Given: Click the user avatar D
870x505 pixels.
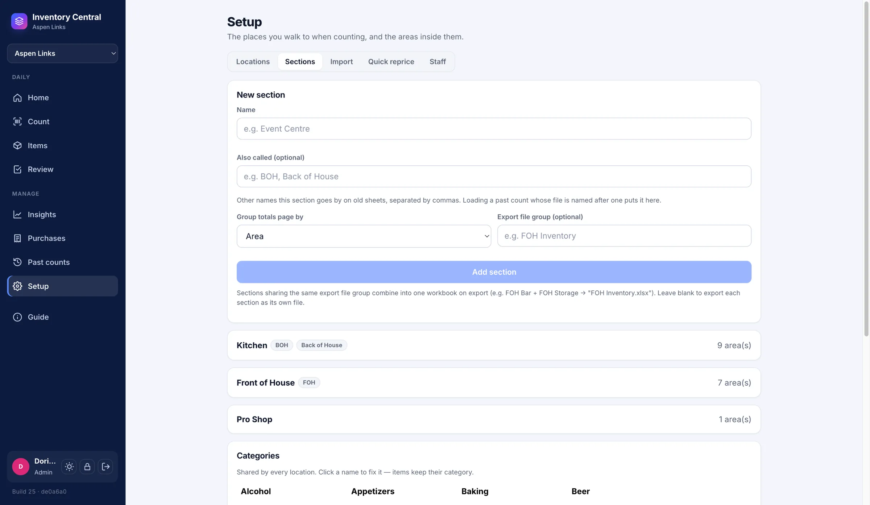Looking at the screenshot, I should click(21, 467).
